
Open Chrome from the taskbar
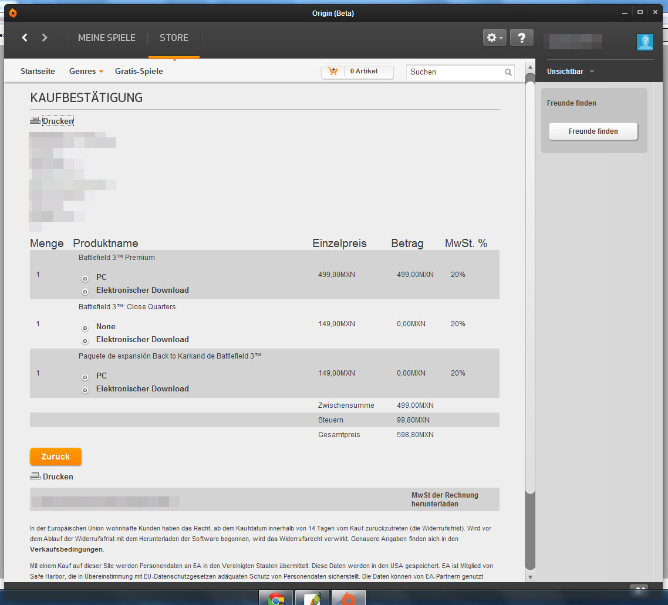pos(276,598)
